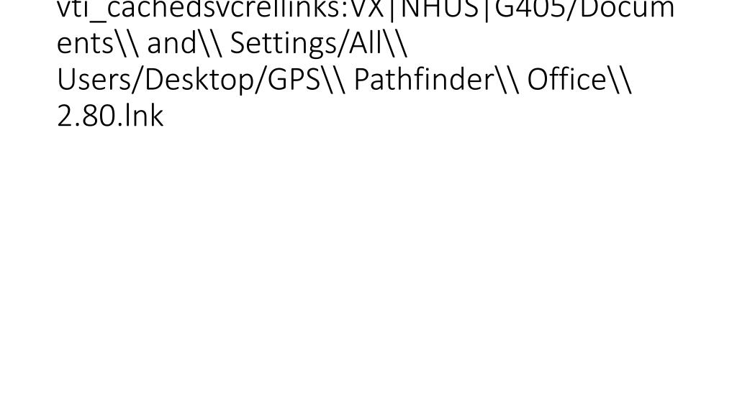Click the "G405" text in the top line
The image size is (737, 414).
530,9
